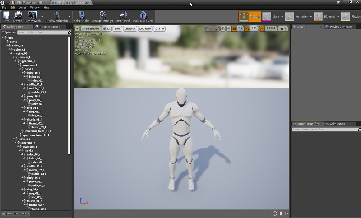Open scale snap 0.0625 dropdown
Image resolution: width=361 pixels, height=218 pixels.
[x=270, y=29]
